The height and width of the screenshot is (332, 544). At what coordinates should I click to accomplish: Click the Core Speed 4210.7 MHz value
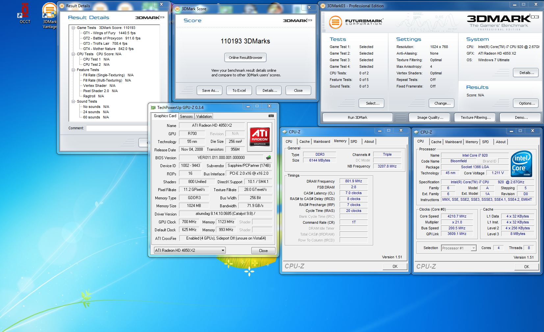457,216
